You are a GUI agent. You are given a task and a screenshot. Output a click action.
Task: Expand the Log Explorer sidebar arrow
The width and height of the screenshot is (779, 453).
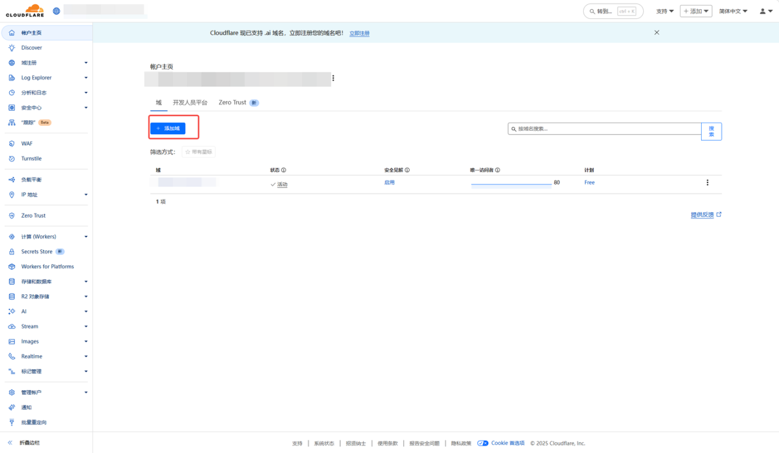pos(86,78)
